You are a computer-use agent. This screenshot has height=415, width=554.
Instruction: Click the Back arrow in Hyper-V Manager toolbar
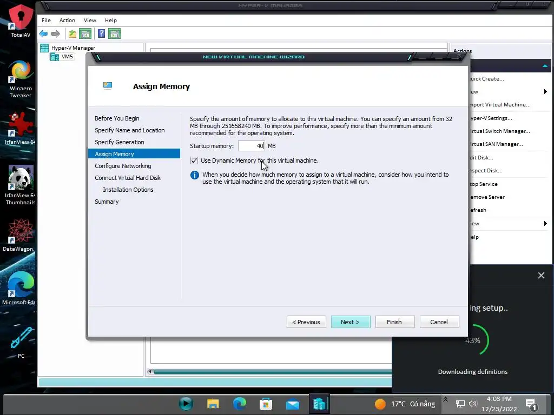pos(43,34)
